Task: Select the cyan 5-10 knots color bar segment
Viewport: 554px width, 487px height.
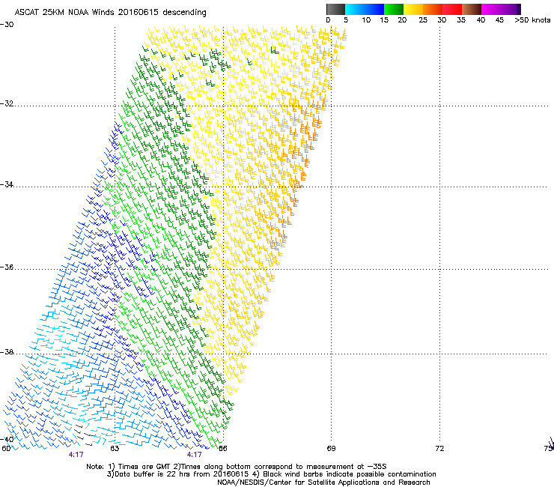Action: point(355,9)
